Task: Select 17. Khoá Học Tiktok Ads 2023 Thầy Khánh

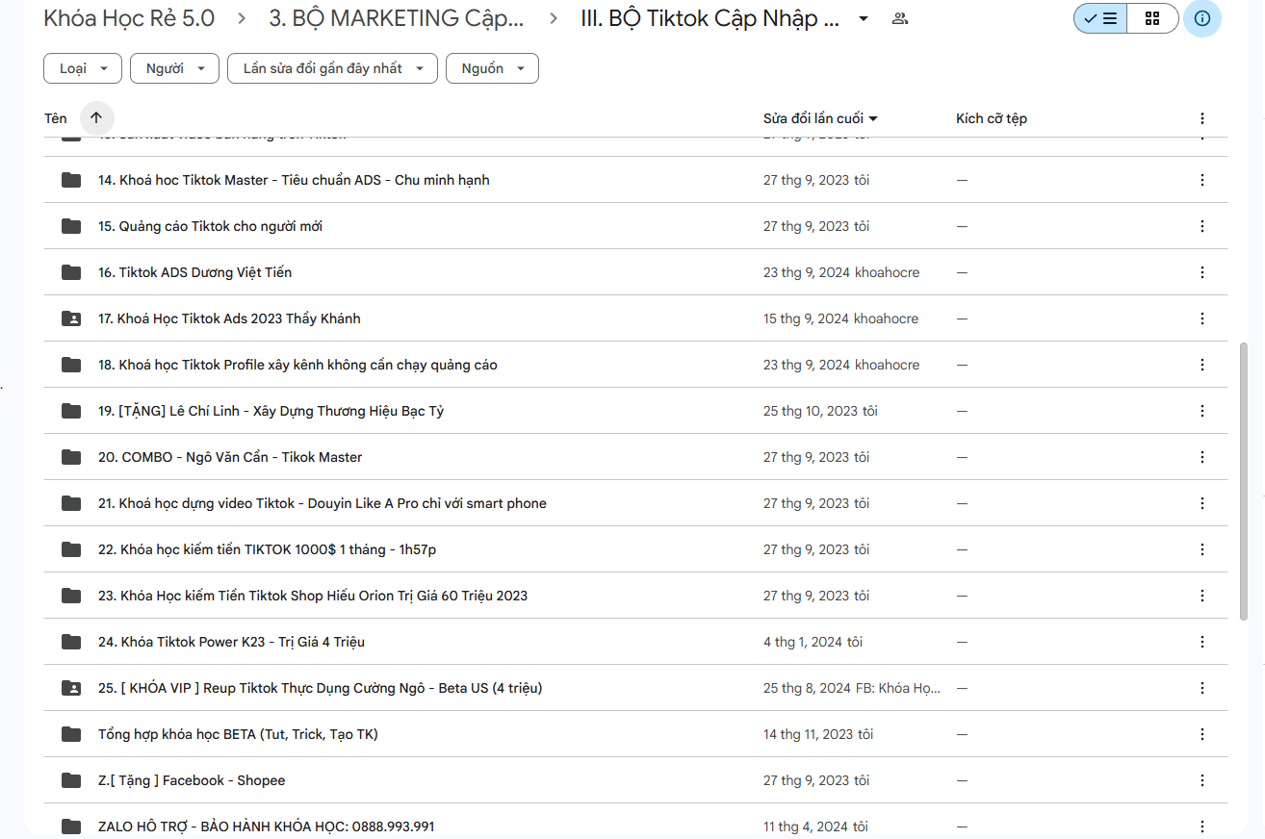Action: pyautogui.click(x=229, y=318)
